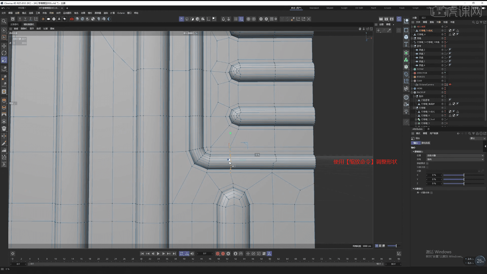The width and height of the screenshot is (487, 274).
Task: Click the X 0 % input field
Action: click(x=434, y=175)
